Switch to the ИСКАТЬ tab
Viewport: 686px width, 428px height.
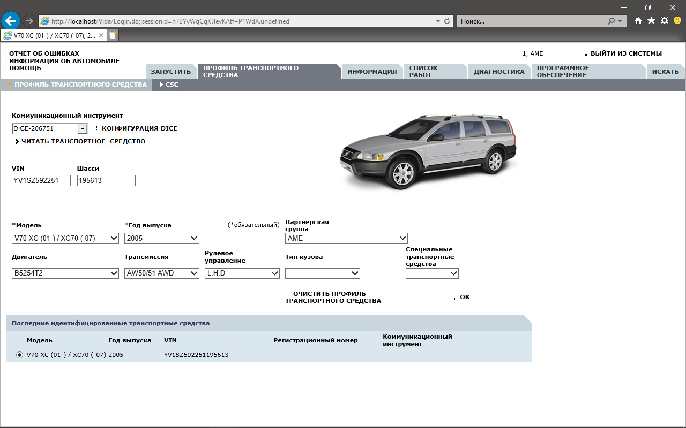[x=666, y=72]
